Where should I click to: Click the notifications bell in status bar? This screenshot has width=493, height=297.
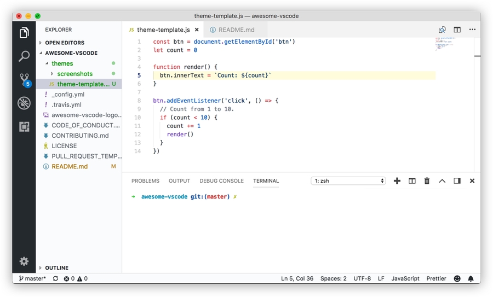471,278
